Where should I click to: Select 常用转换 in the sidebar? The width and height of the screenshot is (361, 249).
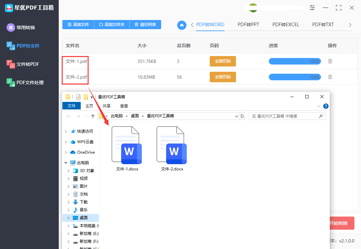[x=21, y=28]
